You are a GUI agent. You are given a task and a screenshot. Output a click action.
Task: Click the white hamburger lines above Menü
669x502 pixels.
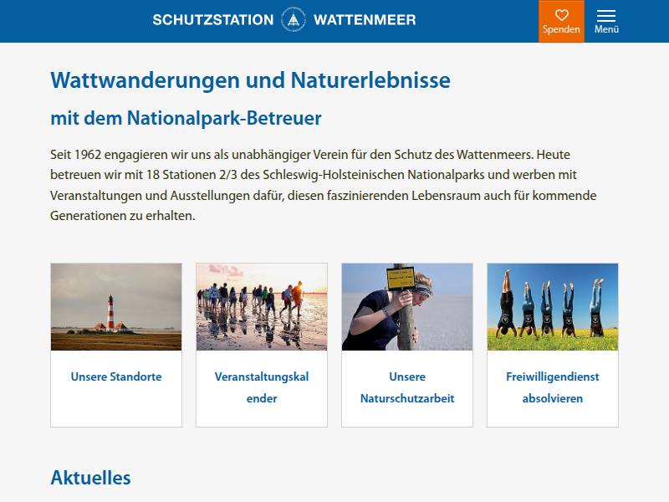[x=605, y=14]
